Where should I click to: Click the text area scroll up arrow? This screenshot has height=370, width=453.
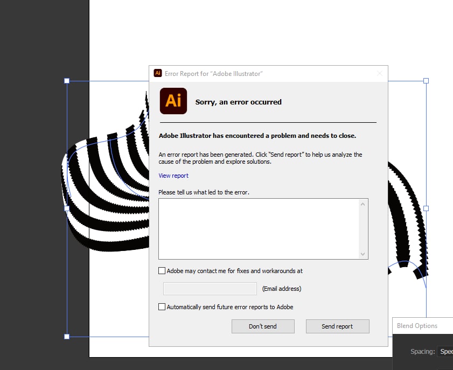tap(363, 204)
